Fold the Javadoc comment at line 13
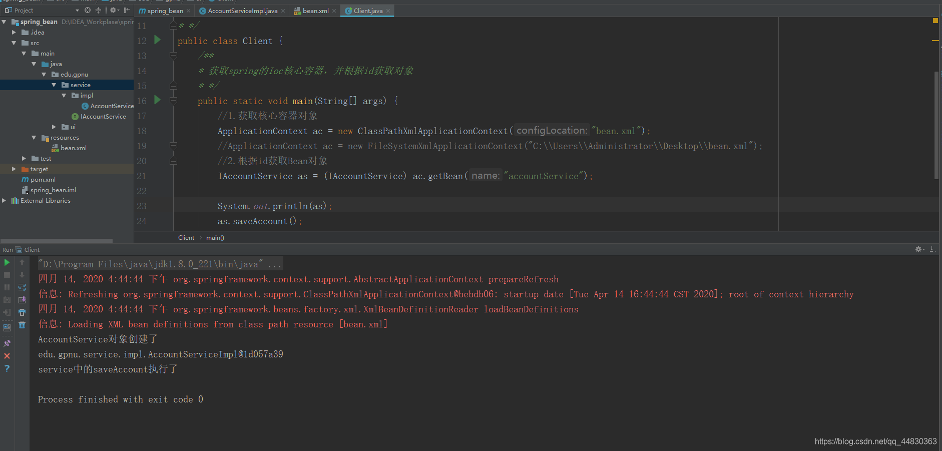Screen dimensions: 942x451 tap(173, 56)
